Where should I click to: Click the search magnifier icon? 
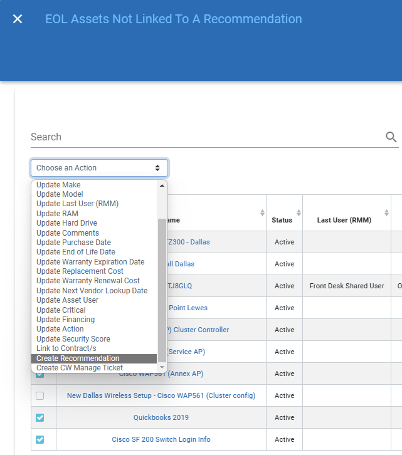pyautogui.click(x=391, y=137)
